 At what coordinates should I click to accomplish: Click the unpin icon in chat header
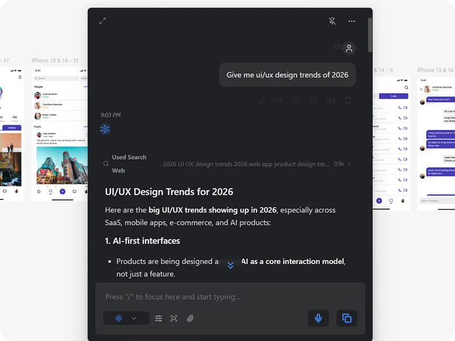332,21
